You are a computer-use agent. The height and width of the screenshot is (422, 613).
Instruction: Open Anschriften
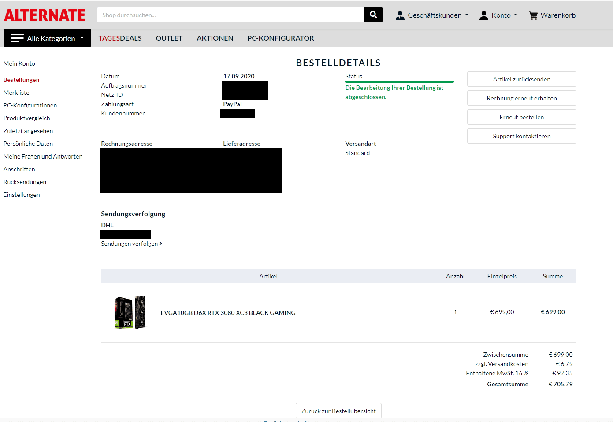click(x=19, y=169)
